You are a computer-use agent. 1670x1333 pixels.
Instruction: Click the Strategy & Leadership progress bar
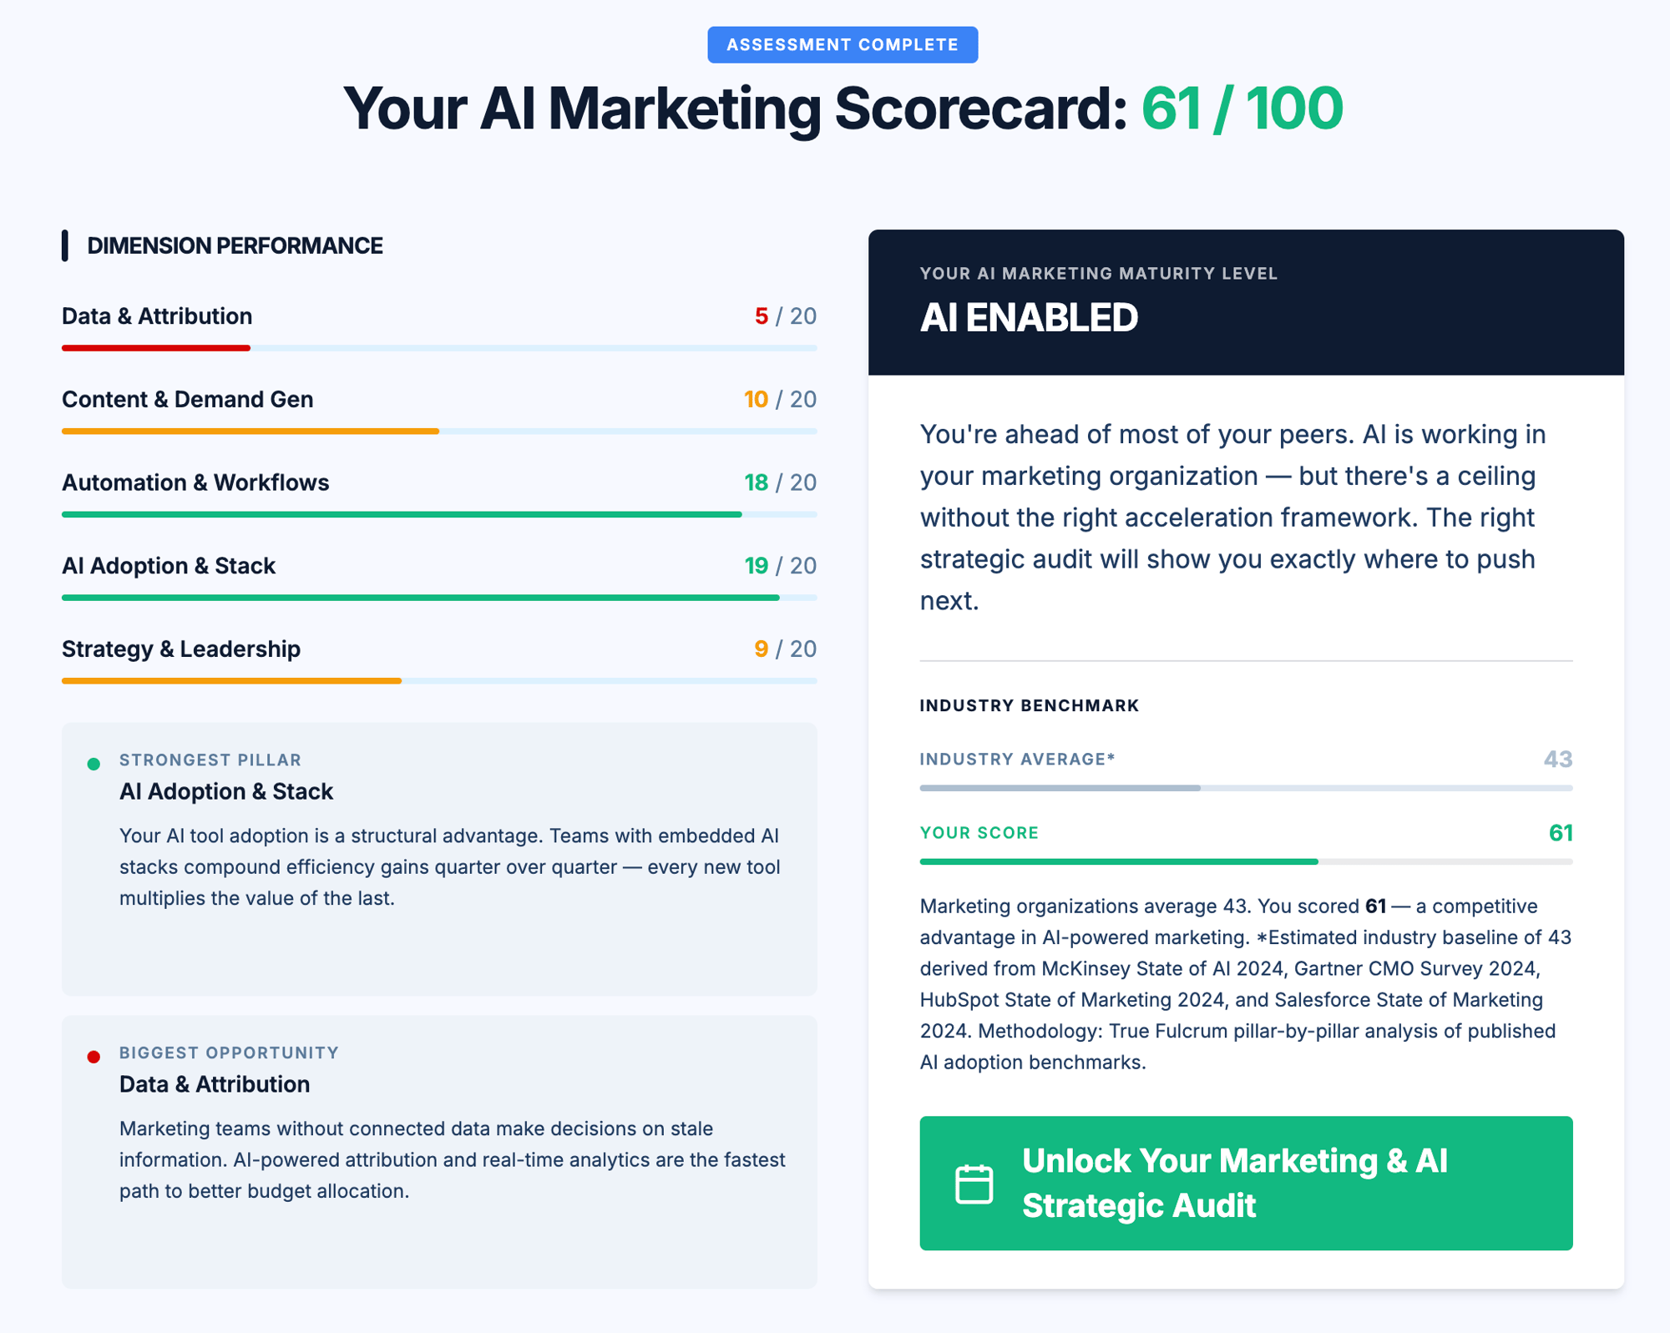(x=231, y=681)
